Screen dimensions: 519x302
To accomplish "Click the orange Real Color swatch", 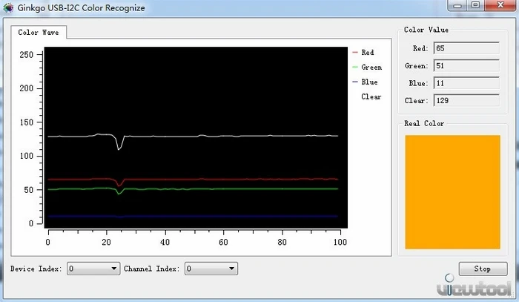I will 452,191.
